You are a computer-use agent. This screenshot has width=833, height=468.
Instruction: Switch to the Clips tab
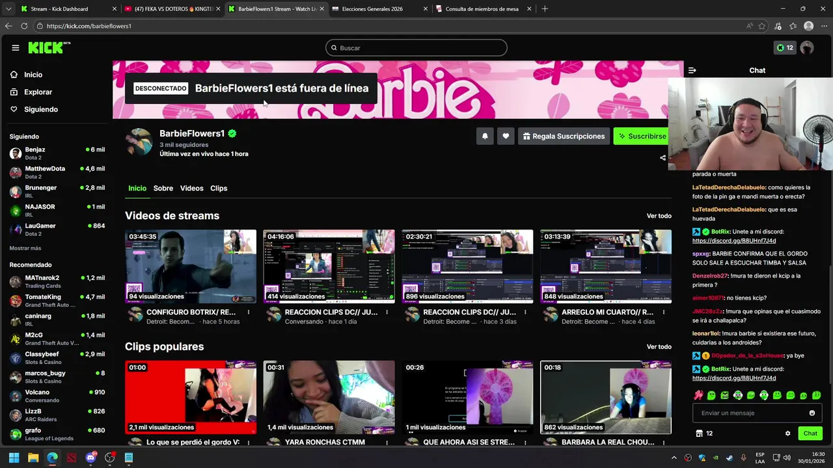219,188
